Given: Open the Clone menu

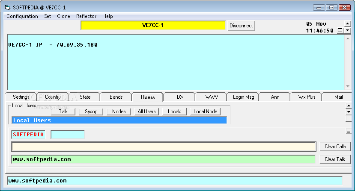Looking at the screenshot, I should pyautogui.click(x=63, y=16).
